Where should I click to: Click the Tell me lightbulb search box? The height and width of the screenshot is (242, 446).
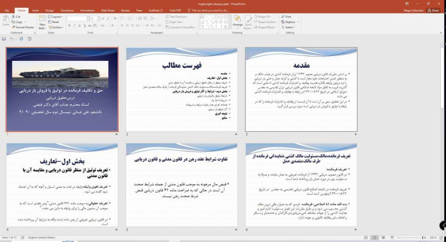[208, 10]
